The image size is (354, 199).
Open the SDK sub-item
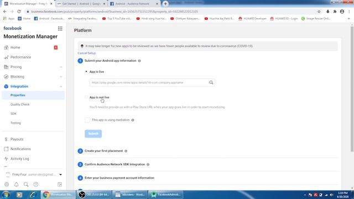13,114
